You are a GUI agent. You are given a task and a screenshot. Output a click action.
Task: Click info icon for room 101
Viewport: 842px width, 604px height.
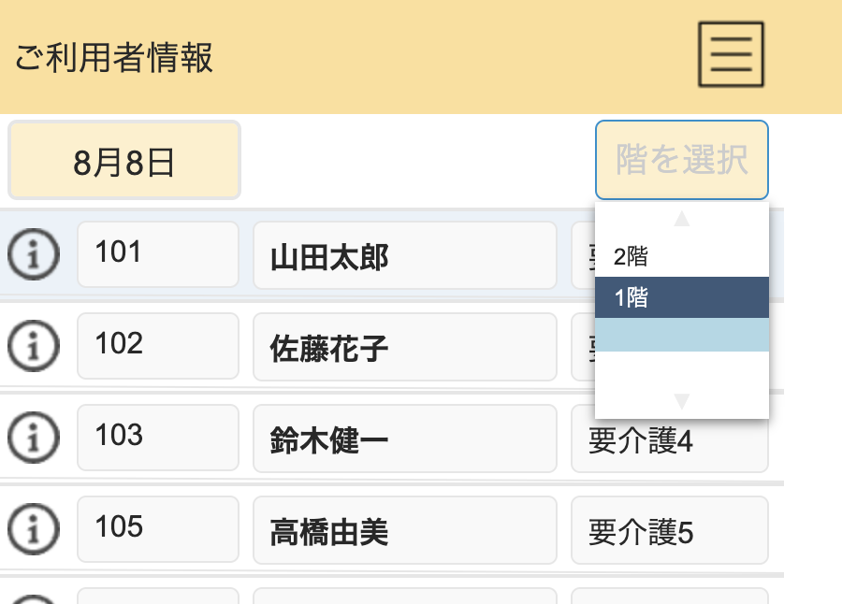(x=33, y=254)
